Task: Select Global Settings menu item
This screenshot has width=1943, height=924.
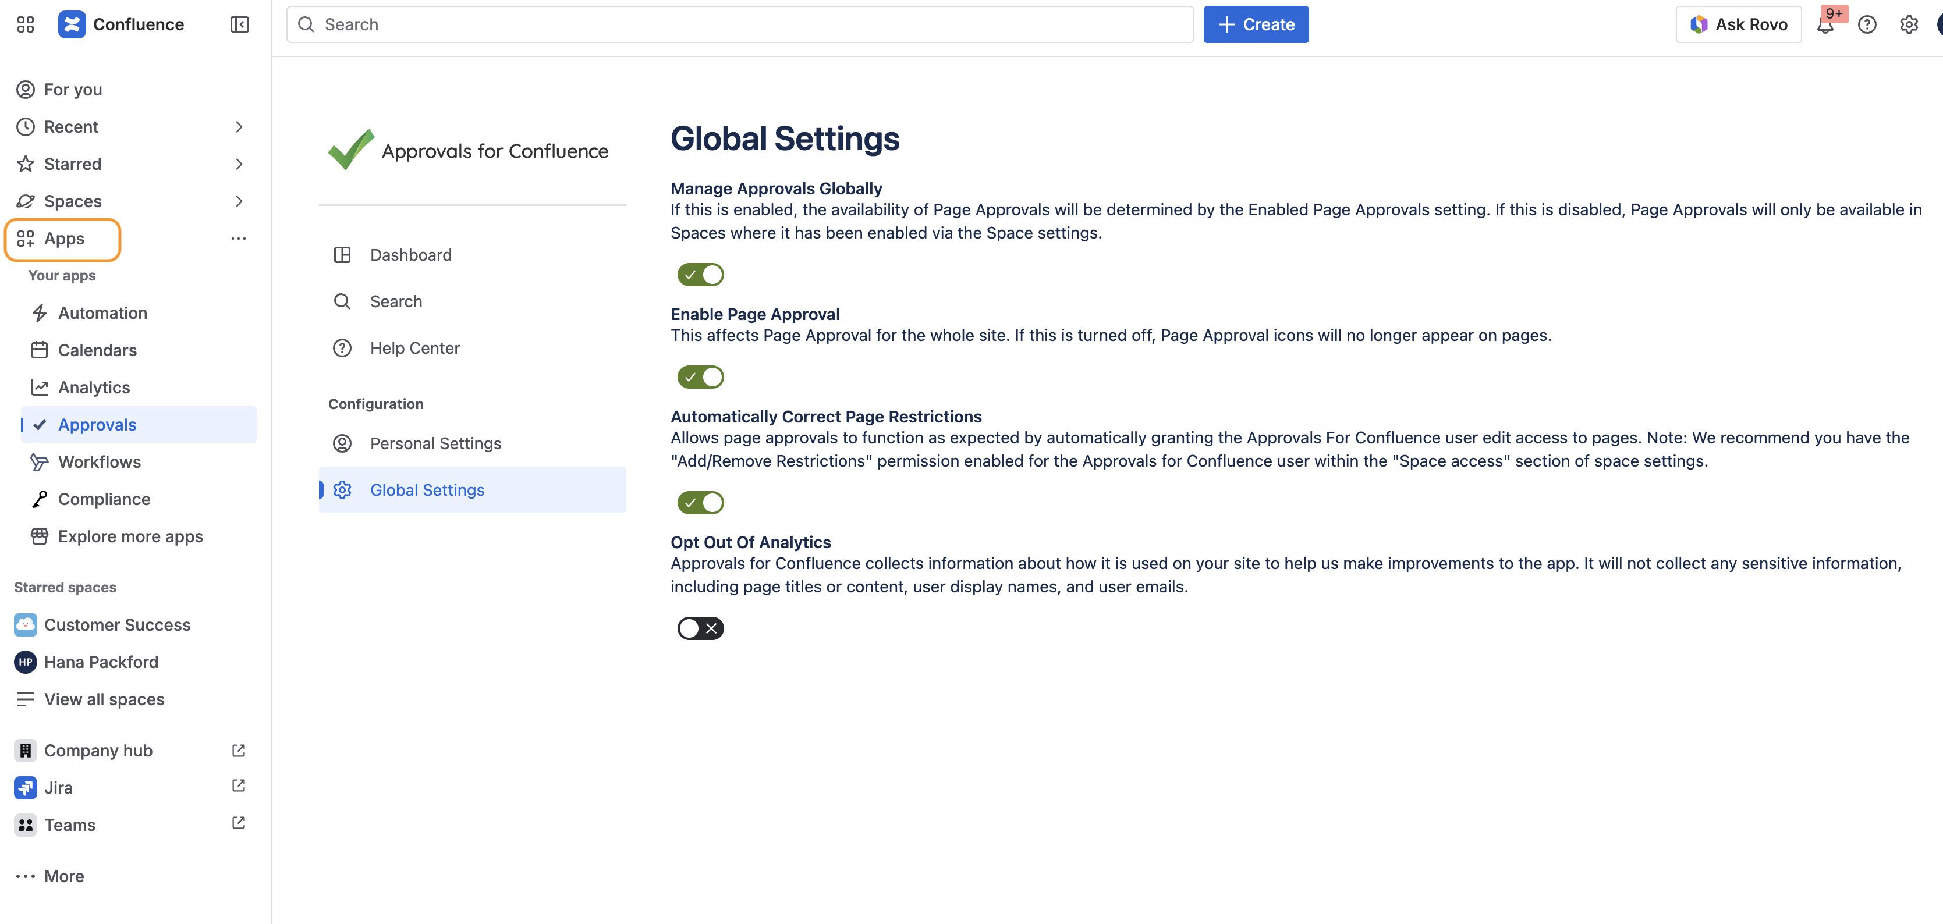Action: pos(472,491)
